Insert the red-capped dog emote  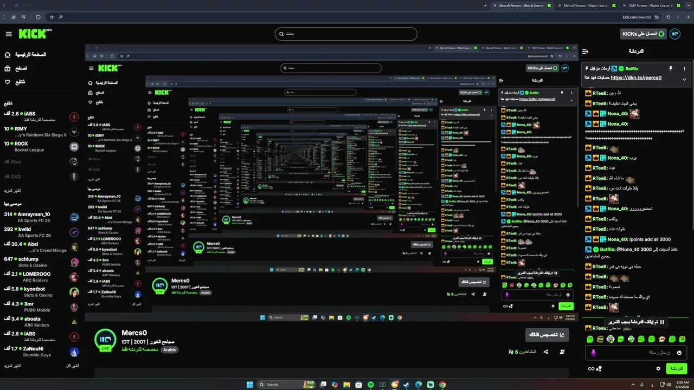[662, 339]
